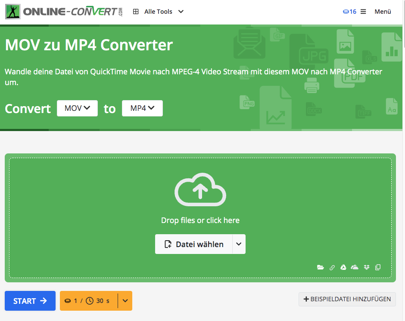Open the hamburger Menü
Image resolution: width=405 pixels, height=321 pixels.
coord(376,12)
